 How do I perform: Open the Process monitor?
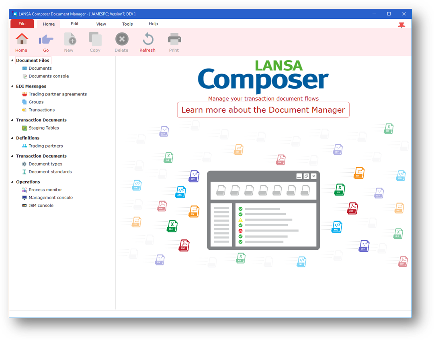[x=45, y=190]
